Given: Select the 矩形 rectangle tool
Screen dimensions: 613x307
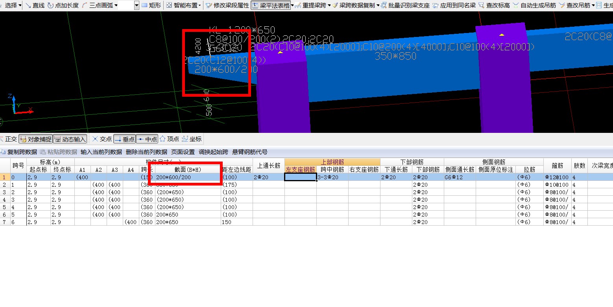Looking at the screenshot, I should coord(151,6).
